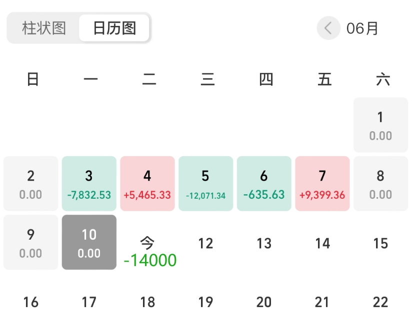414x325 pixels.
Task: Click the 五 weekday header
Action: 324,79
